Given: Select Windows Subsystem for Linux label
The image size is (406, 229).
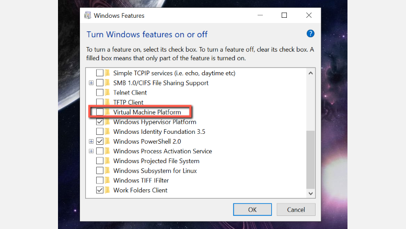Looking at the screenshot, I should pos(155,171).
